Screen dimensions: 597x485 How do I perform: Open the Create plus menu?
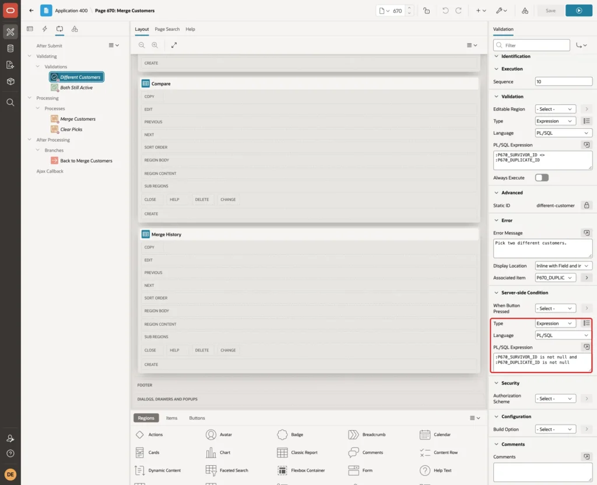(481, 10)
